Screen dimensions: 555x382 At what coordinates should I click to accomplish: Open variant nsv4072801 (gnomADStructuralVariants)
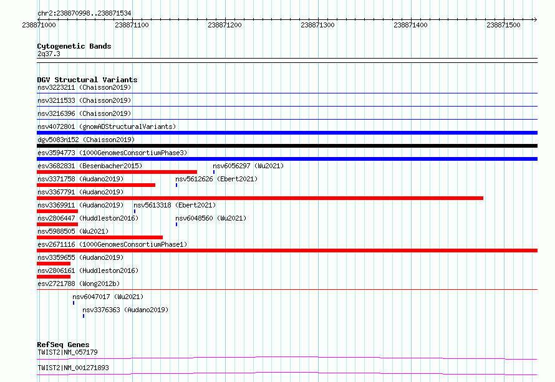(107, 127)
